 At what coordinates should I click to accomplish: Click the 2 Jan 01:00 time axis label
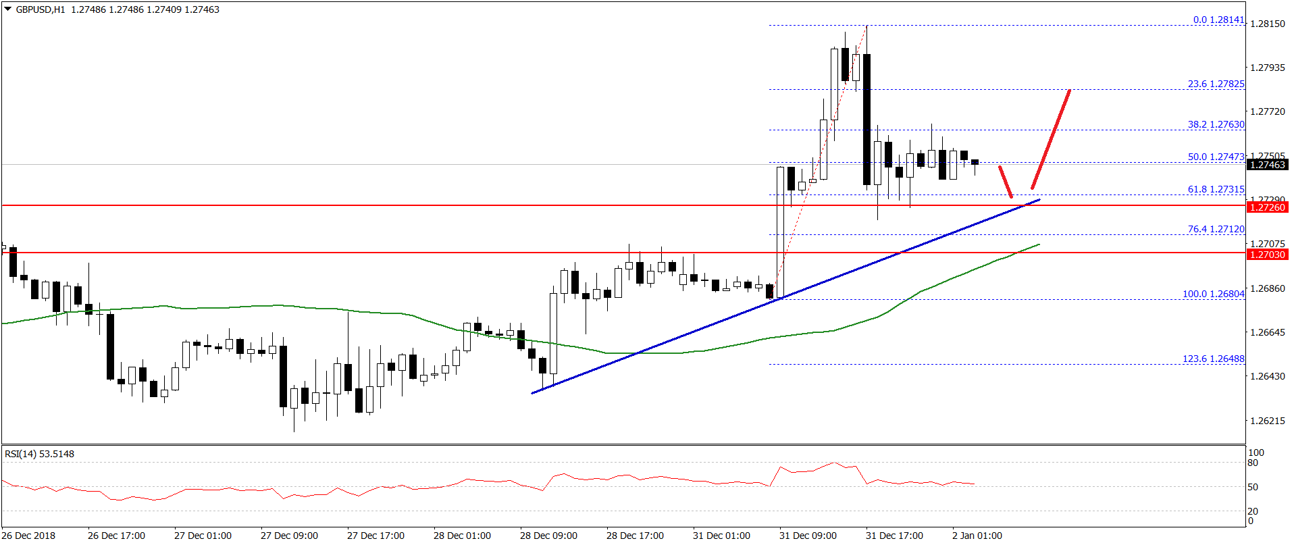[x=977, y=536]
